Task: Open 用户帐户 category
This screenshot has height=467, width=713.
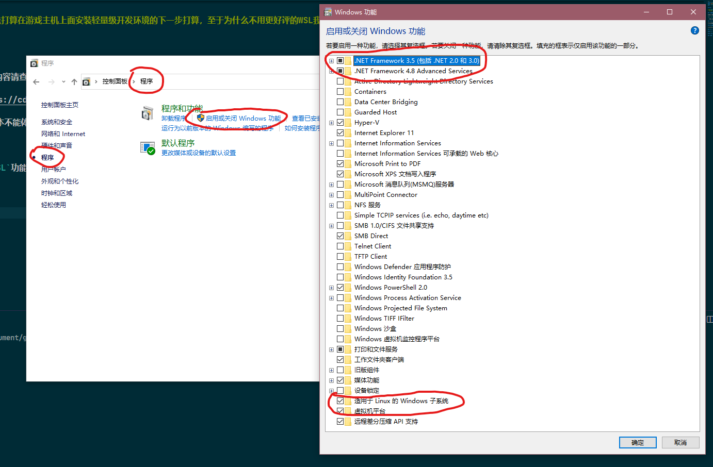Action: [54, 169]
